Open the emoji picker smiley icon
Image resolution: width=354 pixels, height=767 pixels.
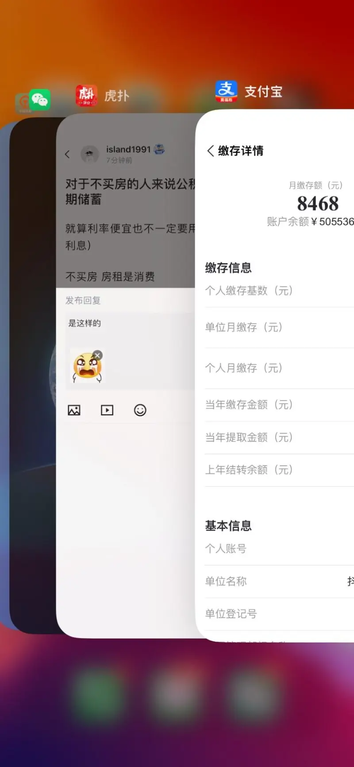coord(140,410)
